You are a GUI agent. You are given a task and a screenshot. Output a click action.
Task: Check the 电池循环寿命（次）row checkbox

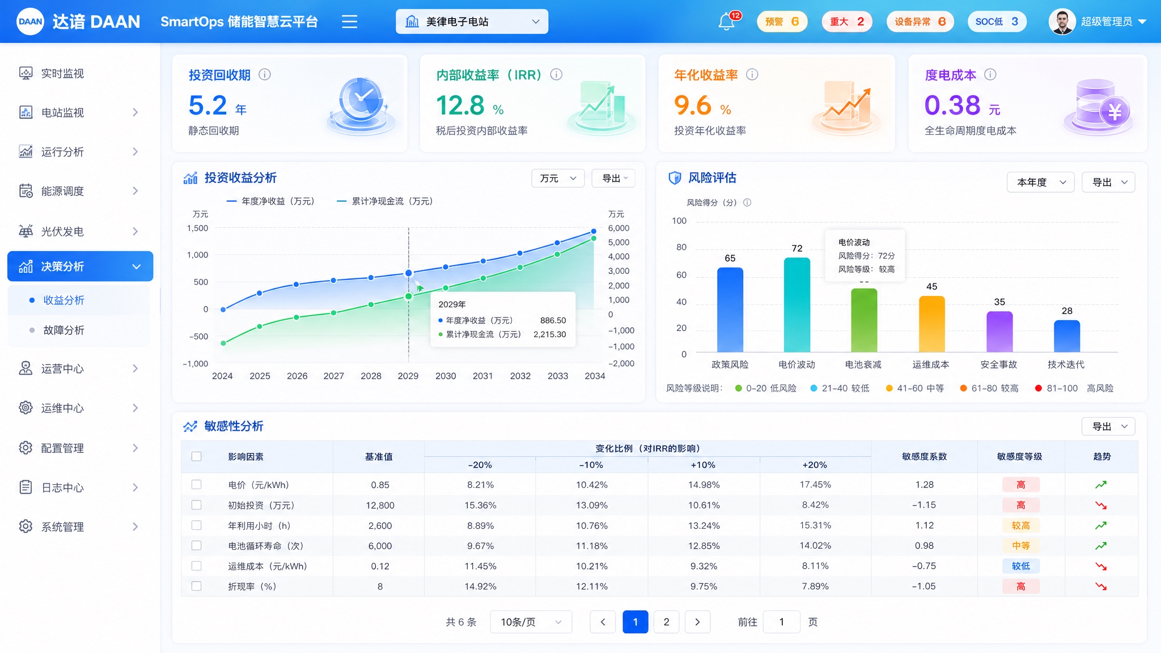point(197,545)
